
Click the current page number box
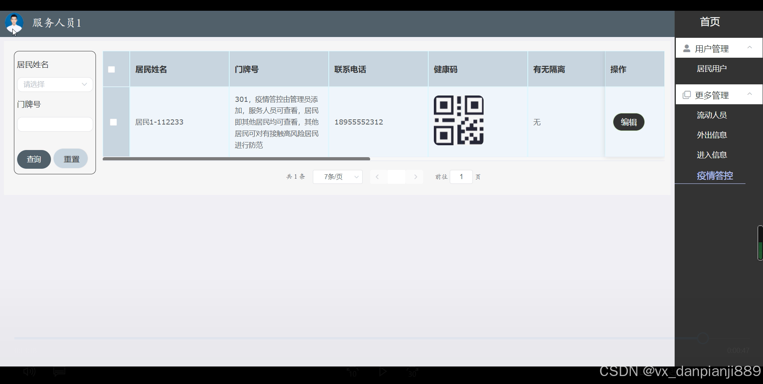click(x=396, y=177)
